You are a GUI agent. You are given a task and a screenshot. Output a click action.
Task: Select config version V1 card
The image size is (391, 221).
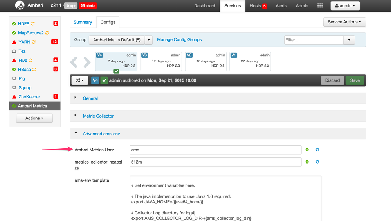point(250,61)
